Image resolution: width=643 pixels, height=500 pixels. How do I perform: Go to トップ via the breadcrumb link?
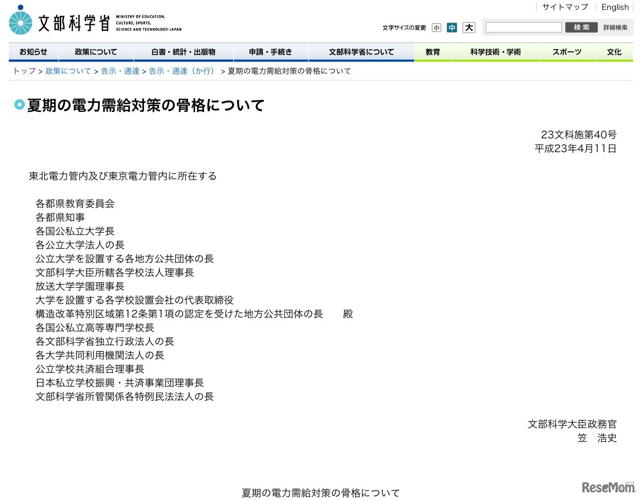point(23,71)
